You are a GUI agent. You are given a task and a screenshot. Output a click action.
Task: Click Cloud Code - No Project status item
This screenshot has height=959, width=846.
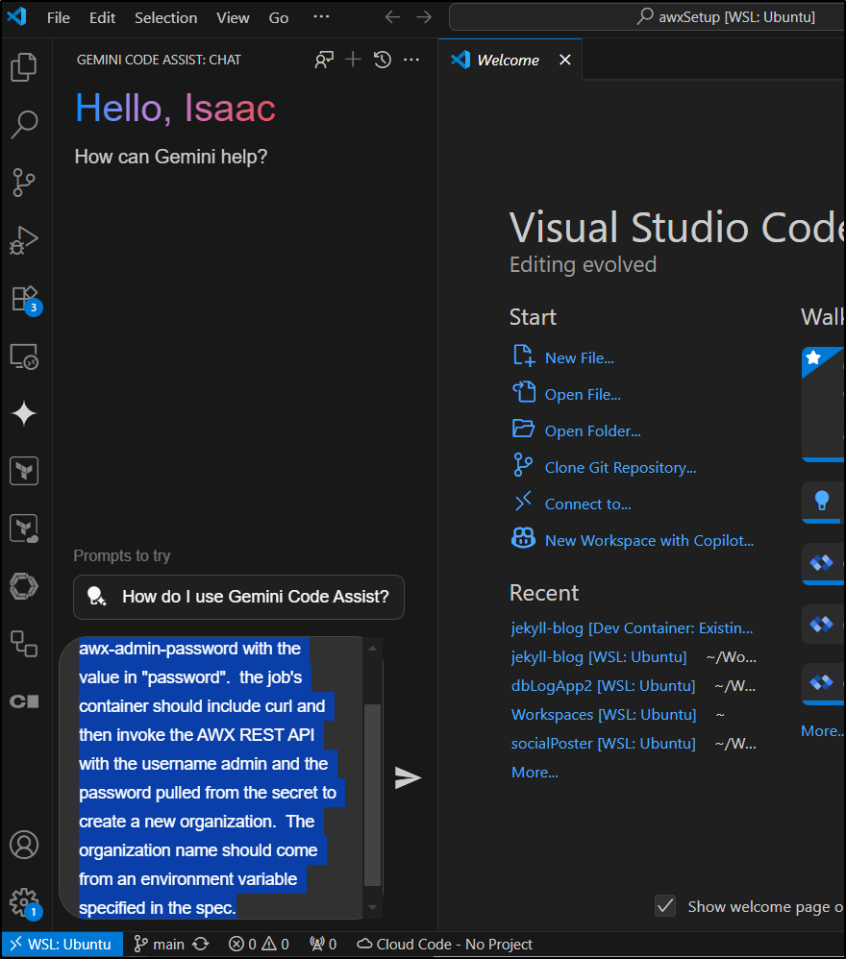[445, 945]
